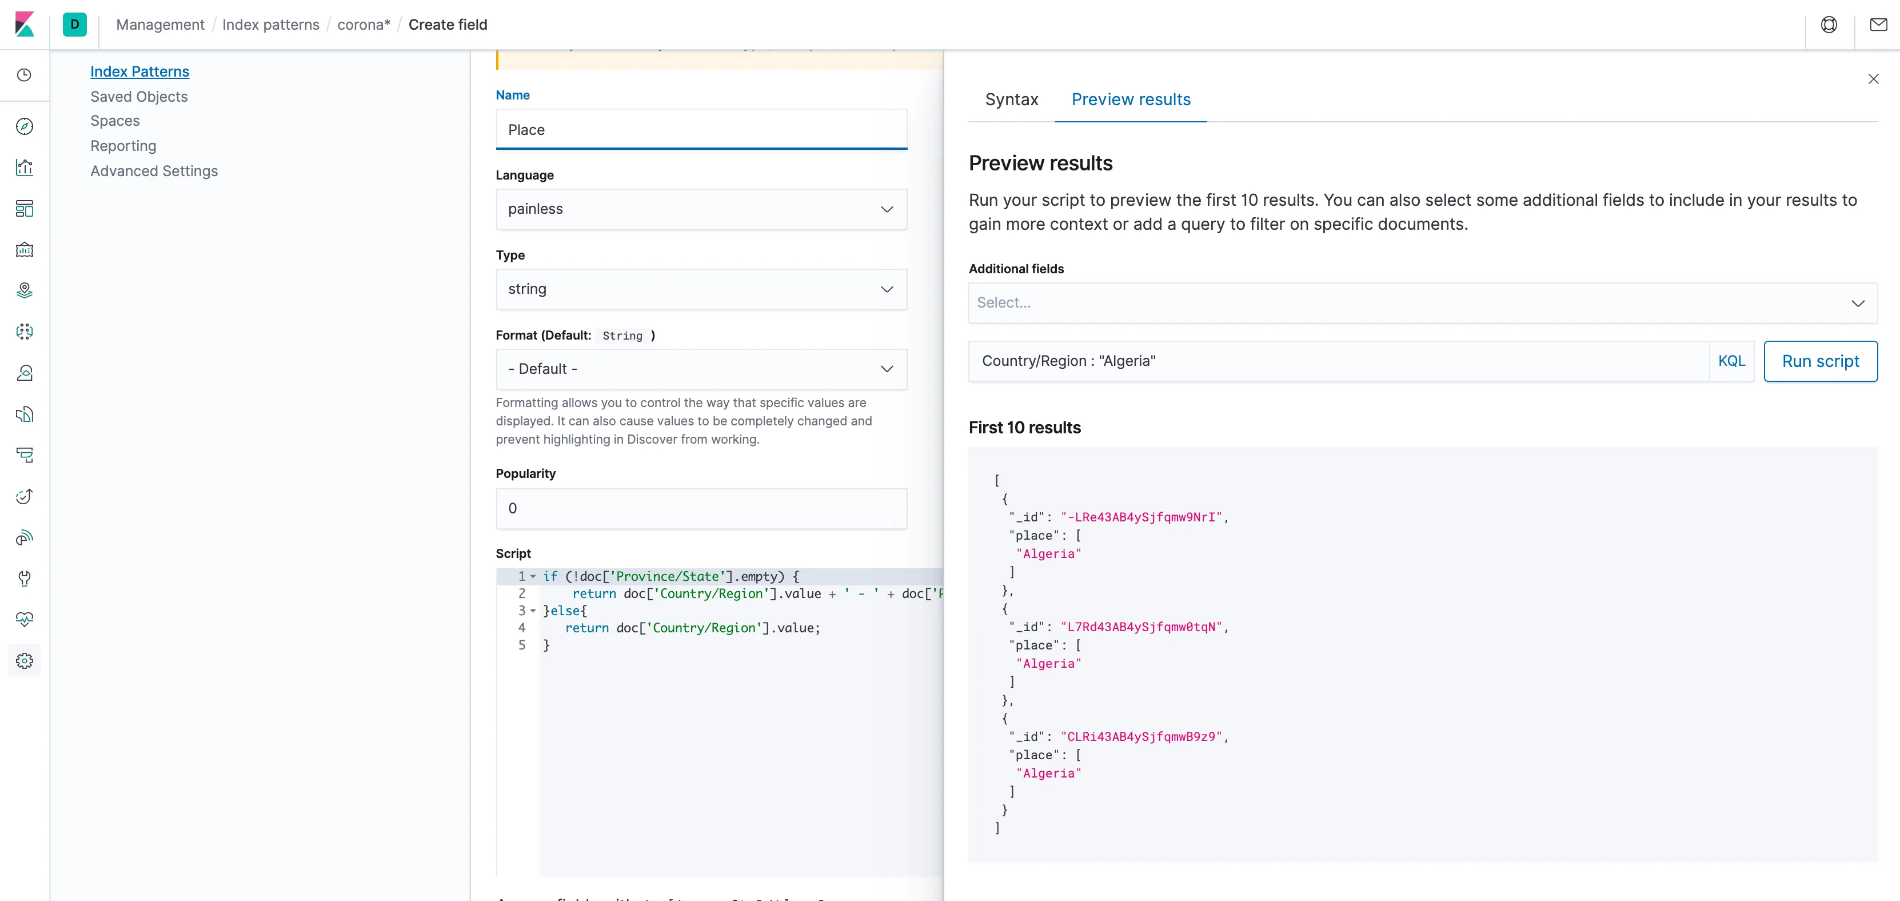Viewport: 1900px width, 901px height.
Task: Expand the Language dropdown showing painless
Action: (701, 209)
